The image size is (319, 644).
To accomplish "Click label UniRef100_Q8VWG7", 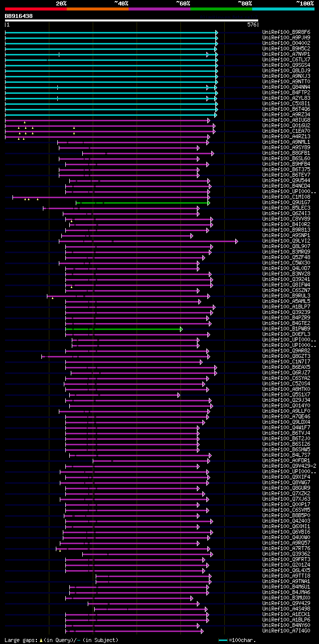I will pos(286,482).
